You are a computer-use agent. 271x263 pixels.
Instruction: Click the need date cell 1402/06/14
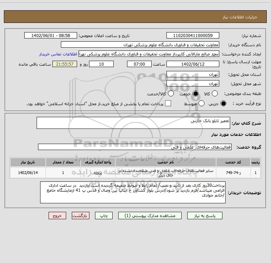point(28,173)
